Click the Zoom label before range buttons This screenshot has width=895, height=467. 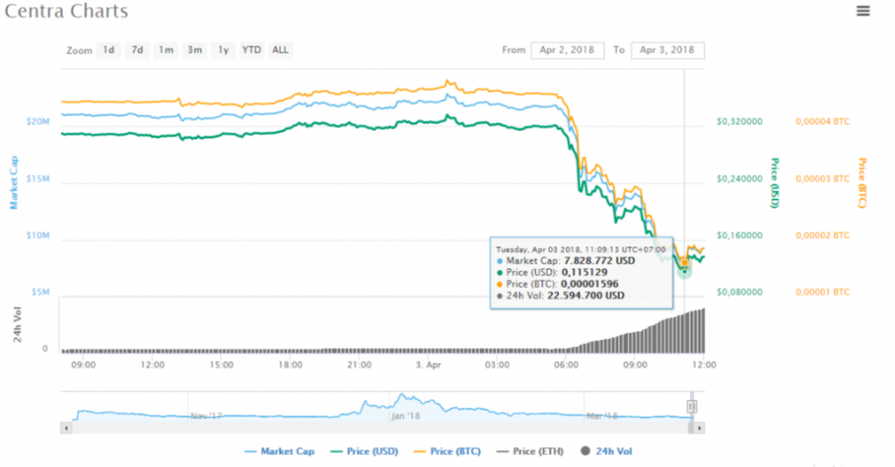pos(79,51)
